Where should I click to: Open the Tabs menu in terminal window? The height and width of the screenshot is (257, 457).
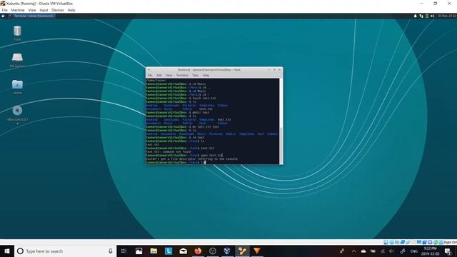tap(195, 75)
